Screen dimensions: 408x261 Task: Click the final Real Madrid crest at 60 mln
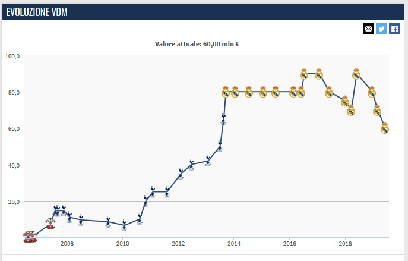click(x=385, y=128)
